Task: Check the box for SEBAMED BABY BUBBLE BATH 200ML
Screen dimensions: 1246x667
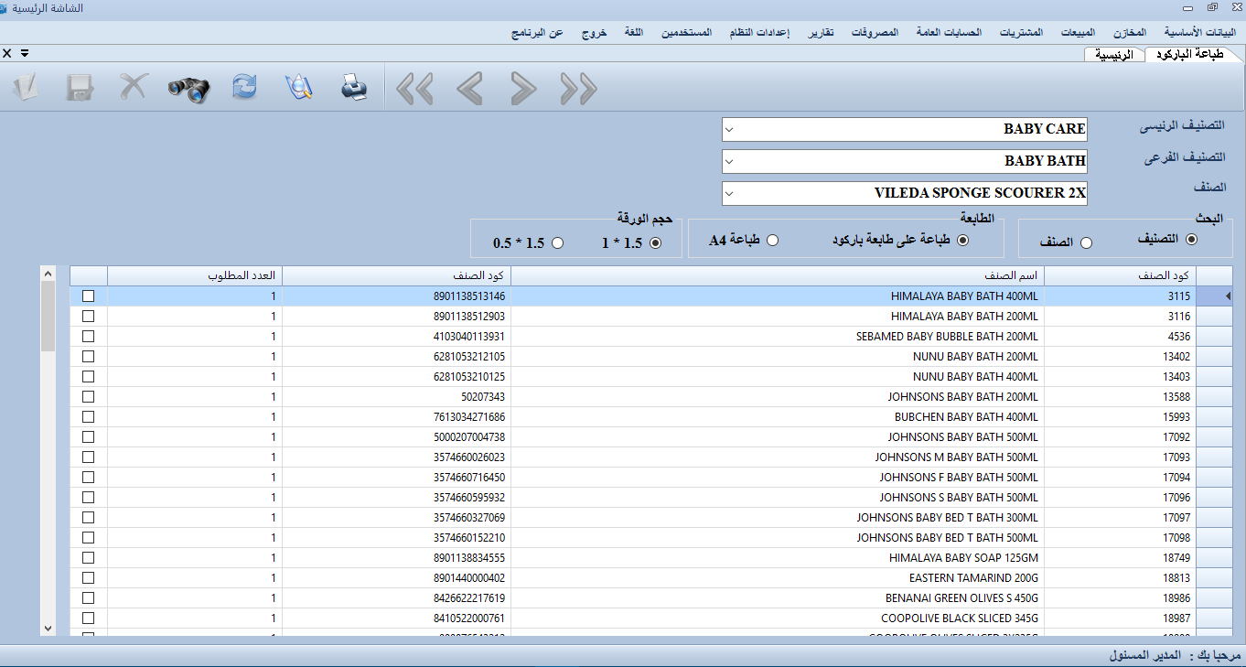Action: [88, 336]
